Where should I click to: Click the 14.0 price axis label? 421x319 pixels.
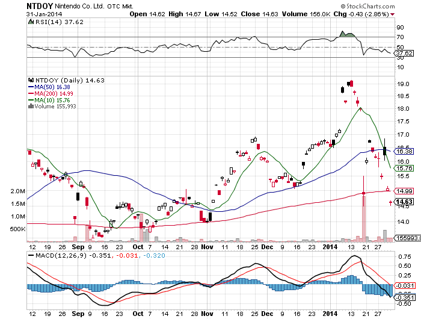403,222
